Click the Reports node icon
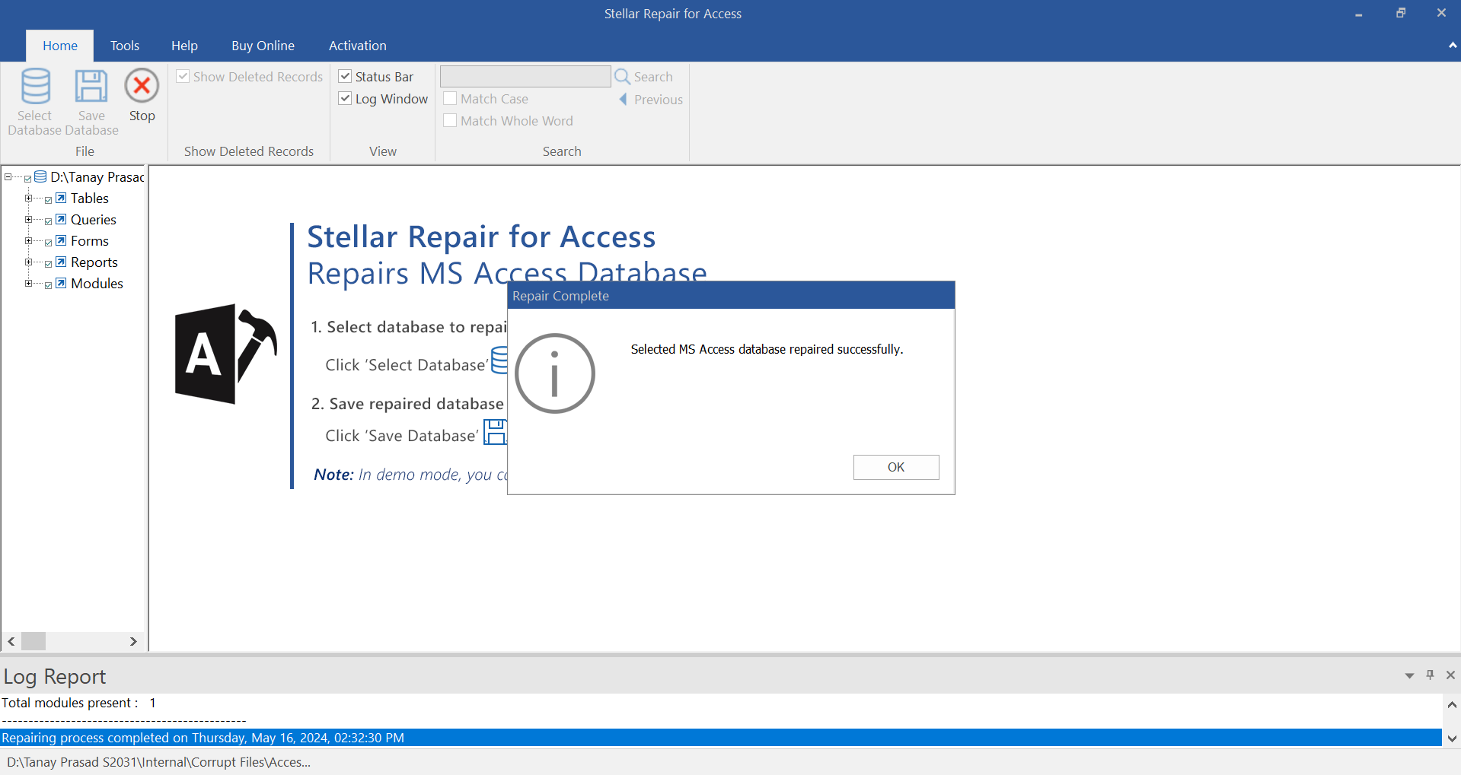The height and width of the screenshot is (775, 1461). pyautogui.click(x=61, y=262)
